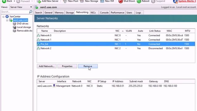This screenshot has width=197, height=111.
Task: Click the Back arrow icon
Action: pos(4,1)
